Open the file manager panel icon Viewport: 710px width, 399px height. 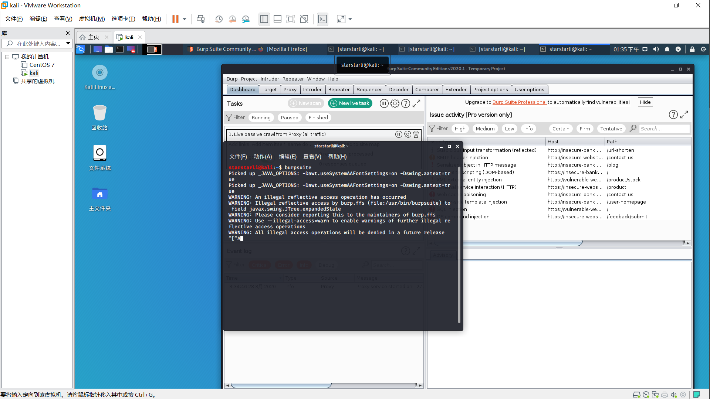(x=108, y=49)
